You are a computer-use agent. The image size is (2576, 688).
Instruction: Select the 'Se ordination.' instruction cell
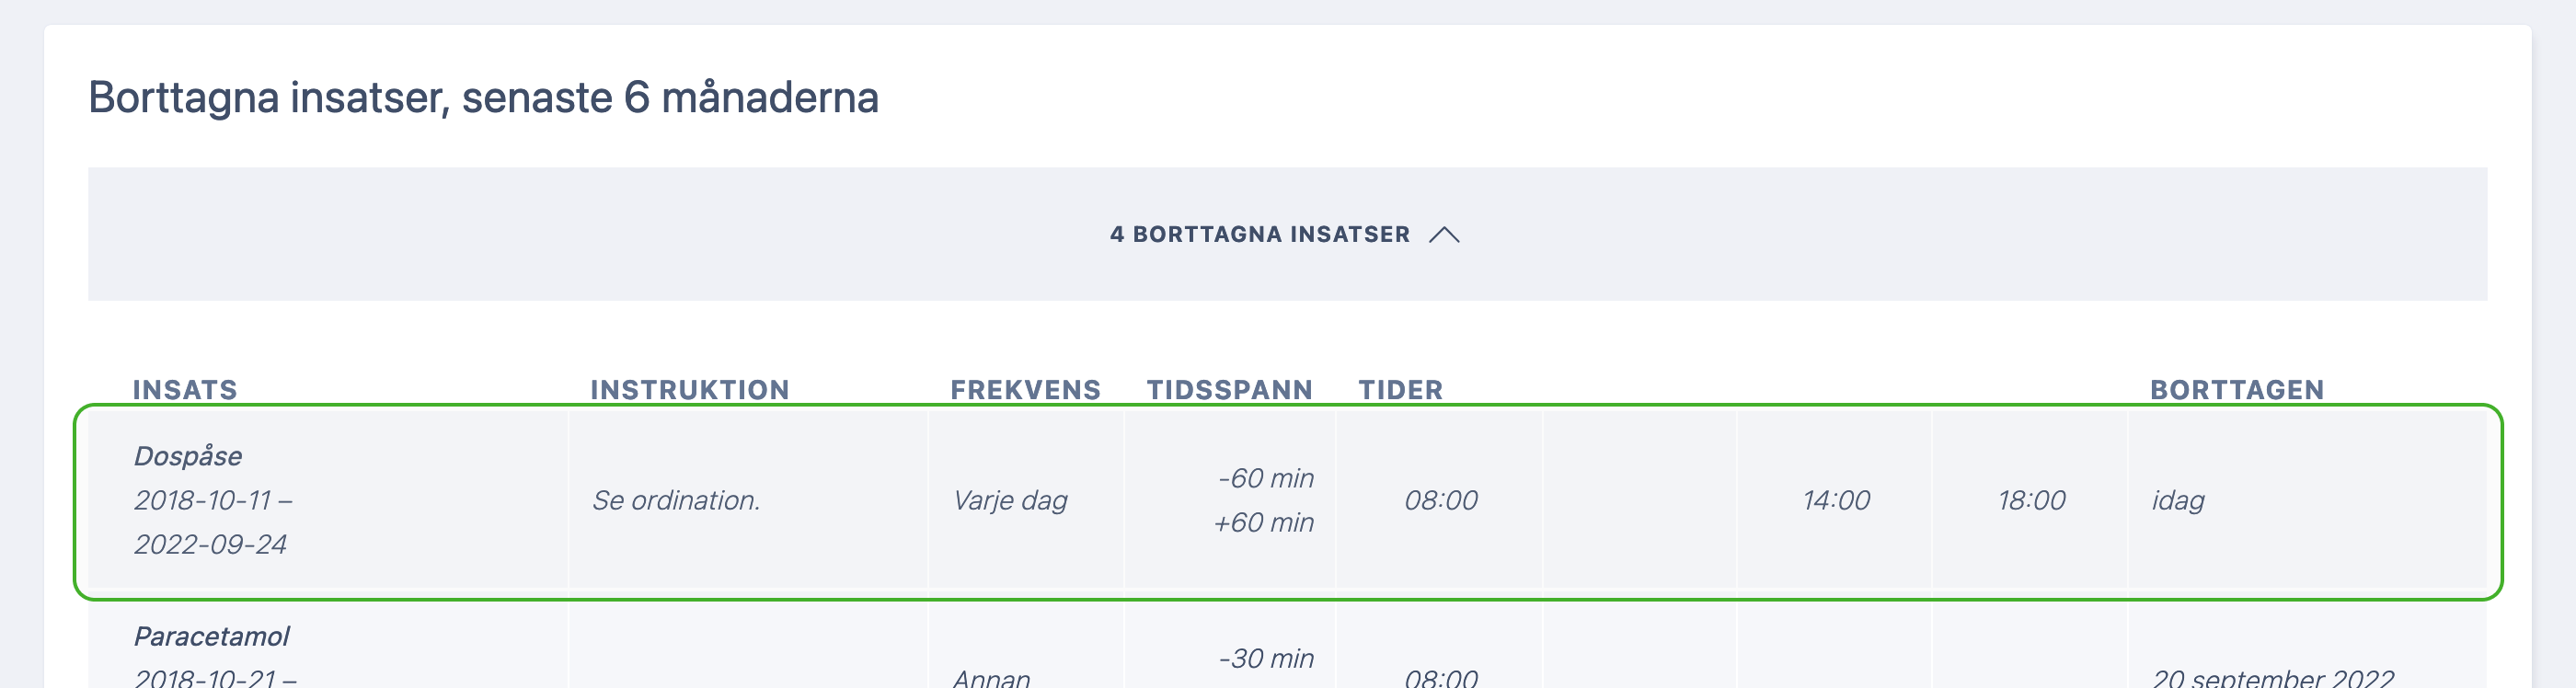(x=676, y=500)
